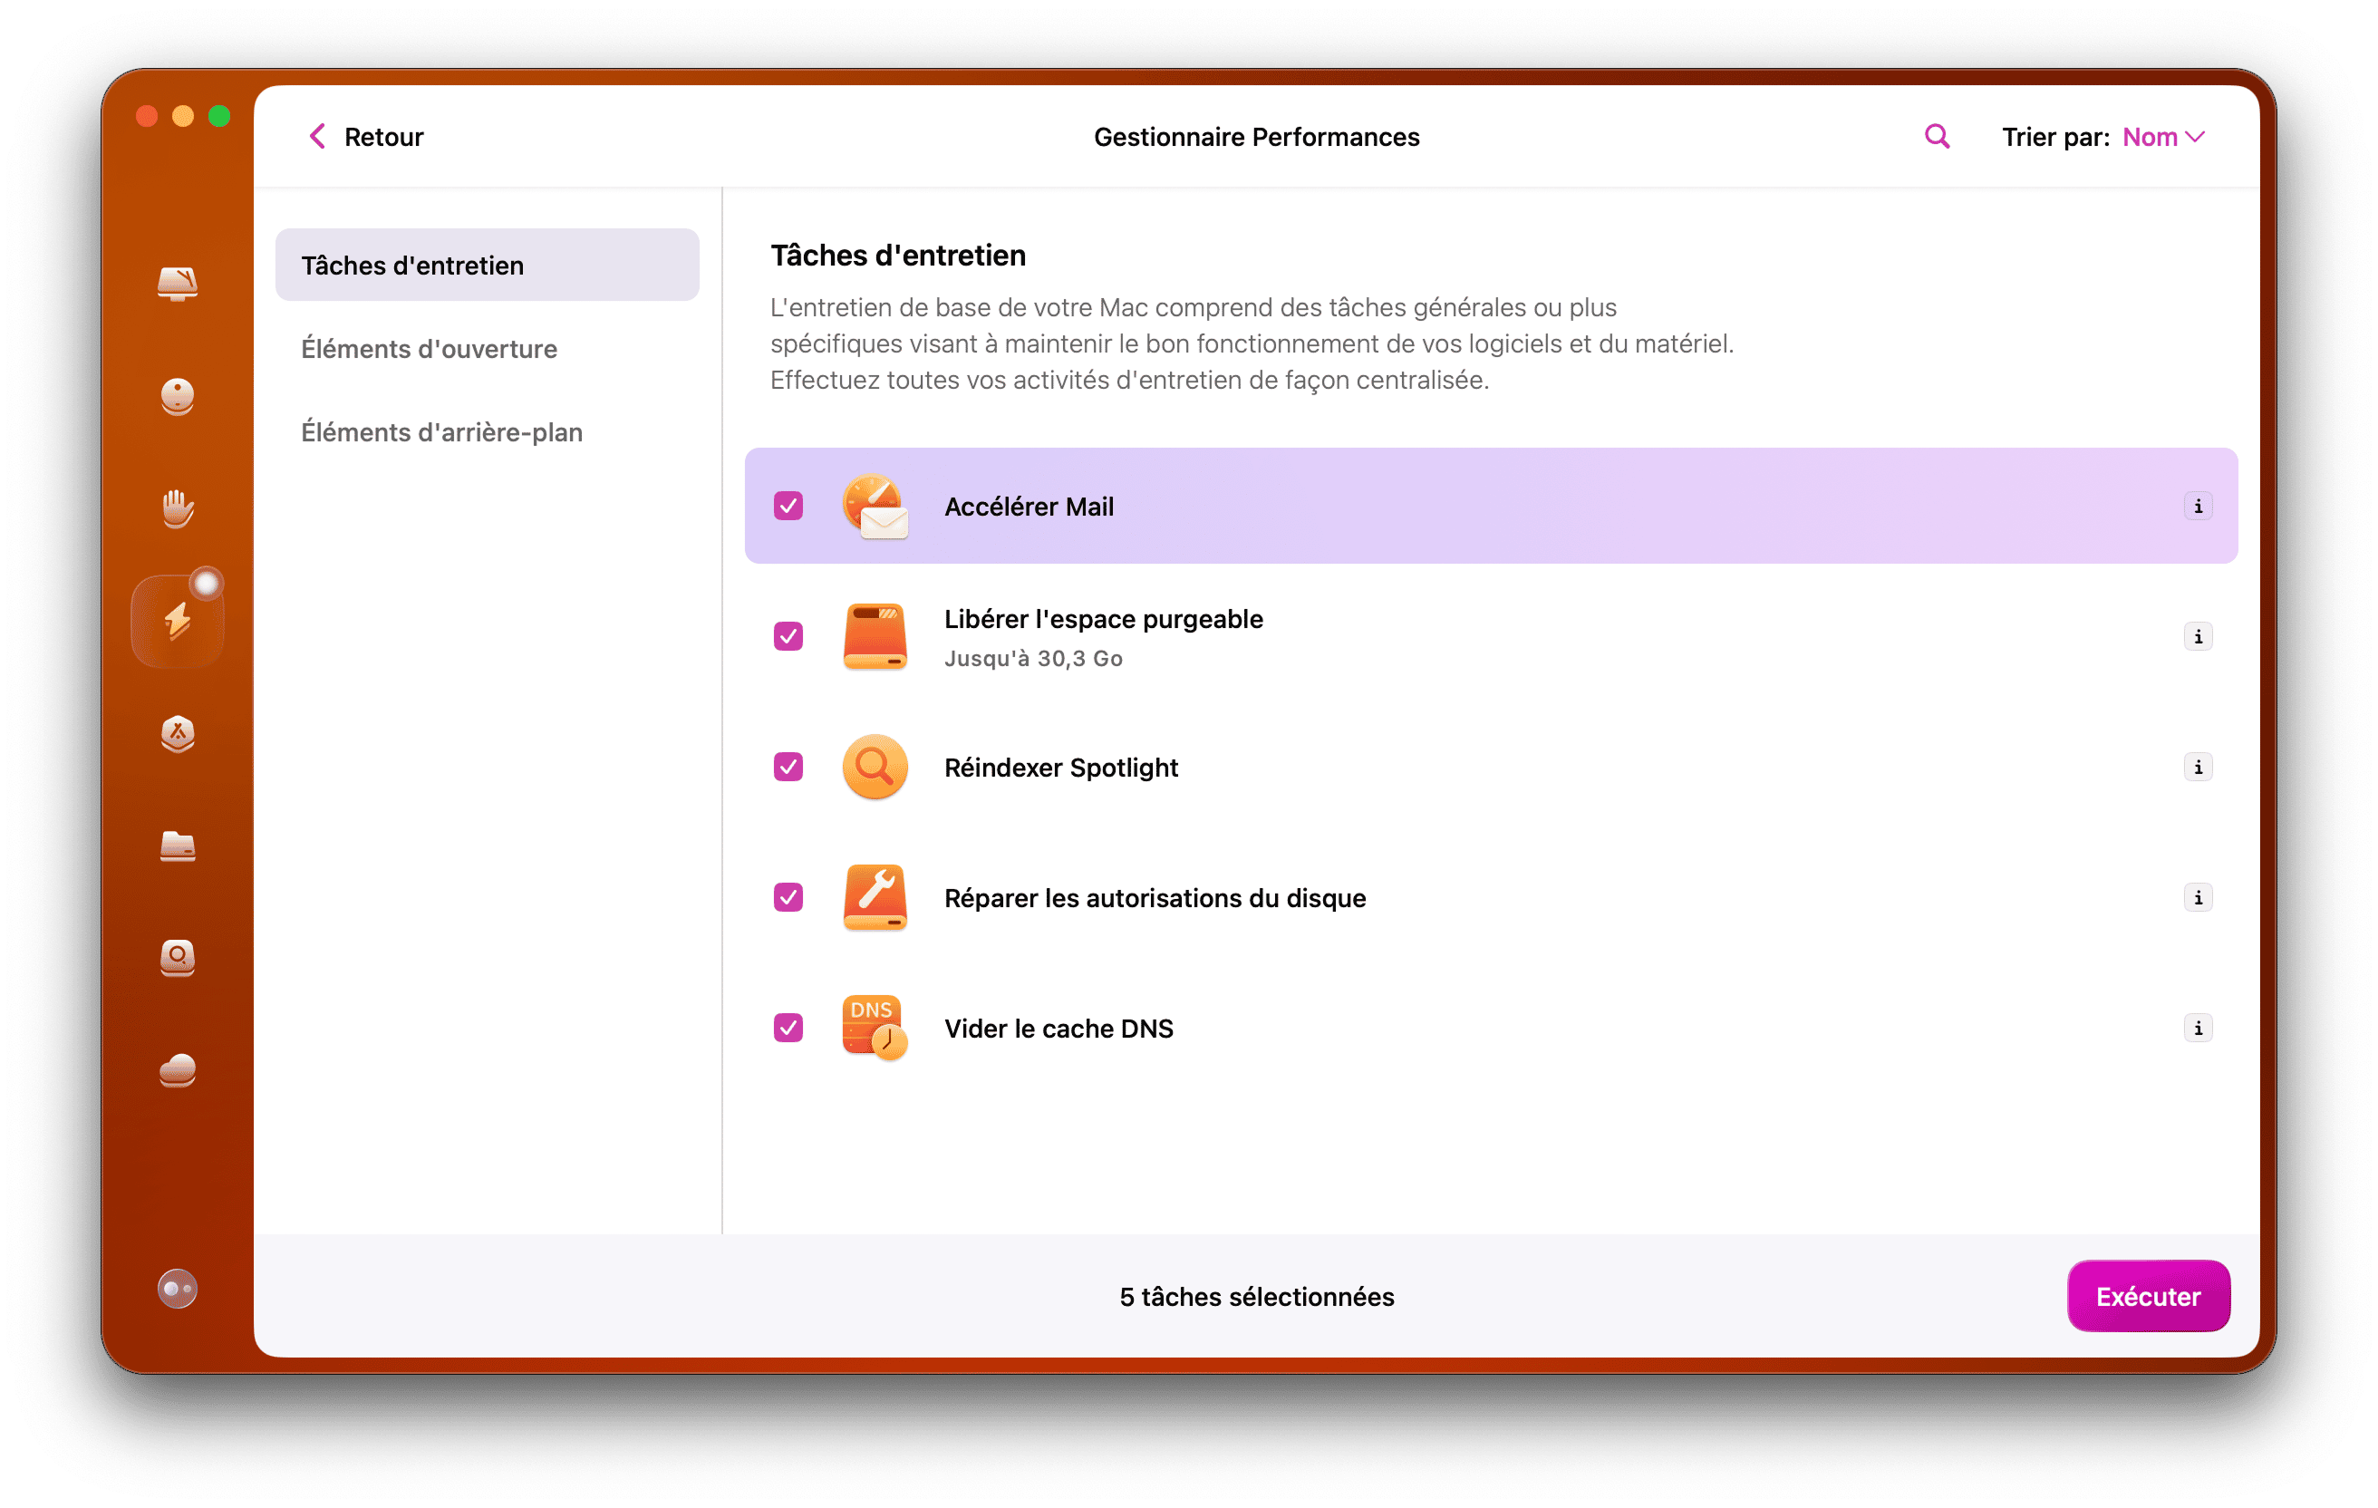2378x1508 pixels.
Task: Click the info icon next to Réindexer Spotlight
Action: point(2199,767)
